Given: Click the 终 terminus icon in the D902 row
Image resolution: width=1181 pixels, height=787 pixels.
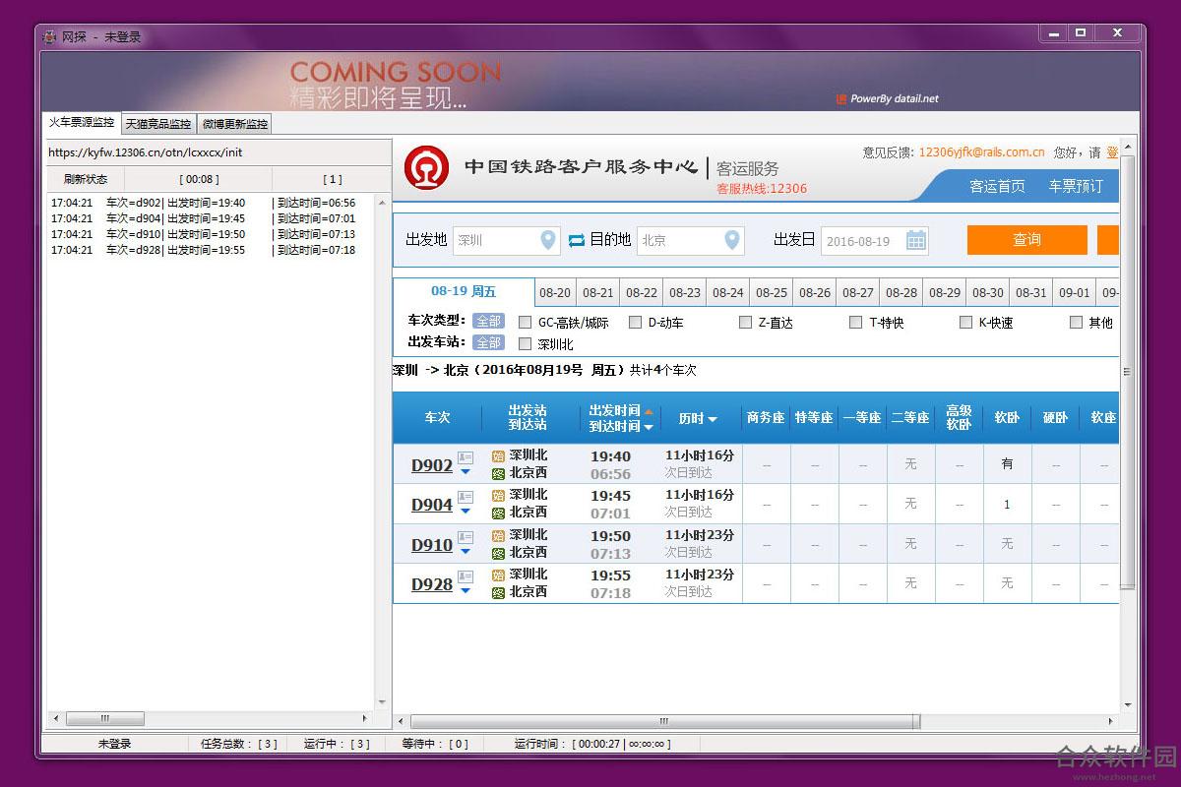Looking at the screenshot, I should point(498,473).
